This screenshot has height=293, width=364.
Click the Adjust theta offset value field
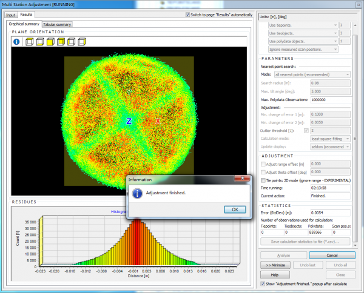331,172
